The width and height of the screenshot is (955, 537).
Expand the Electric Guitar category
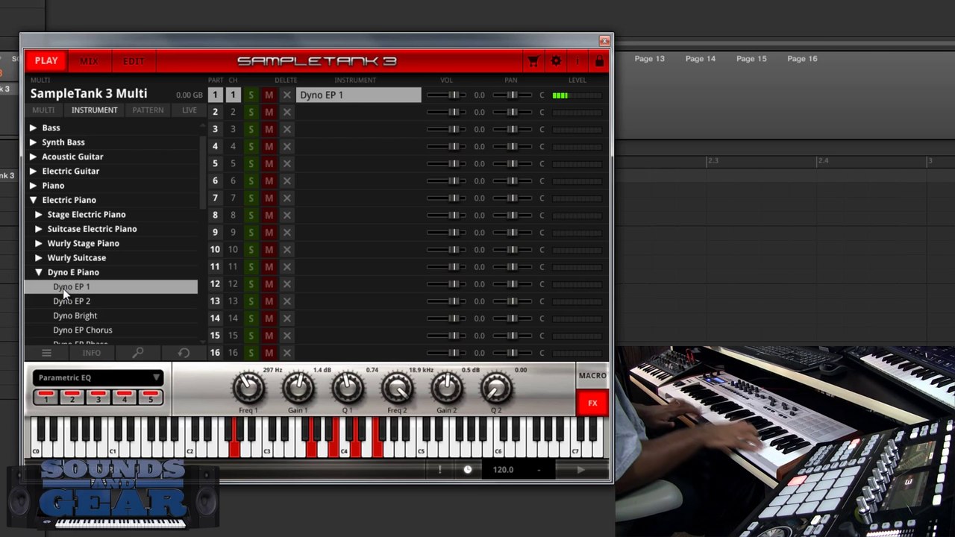pyautogui.click(x=33, y=172)
